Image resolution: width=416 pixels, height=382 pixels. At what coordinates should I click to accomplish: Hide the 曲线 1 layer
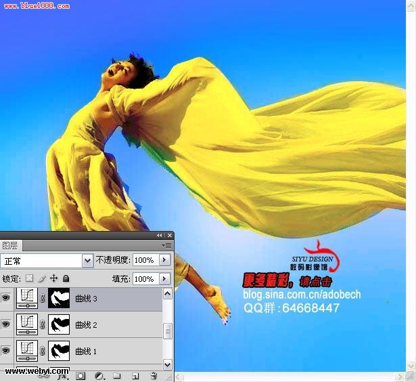pyautogui.click(x=6, y=351)
